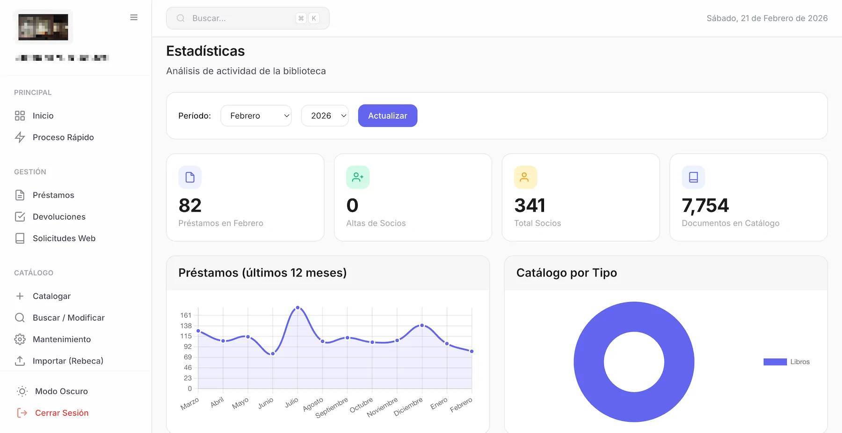This screenshot has height=433, width=842.
Task: Click the Documentos en Catálogo book icon
Action: pyautogui.click(x=693, y=177)
